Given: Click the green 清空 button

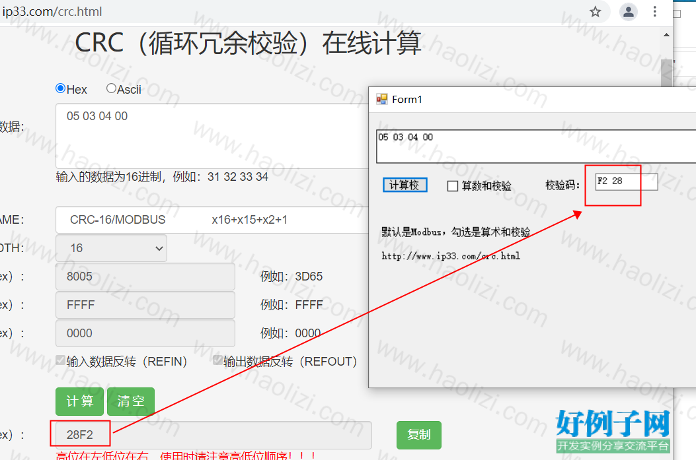Looking at the screenshot, I should pos(131,401).
